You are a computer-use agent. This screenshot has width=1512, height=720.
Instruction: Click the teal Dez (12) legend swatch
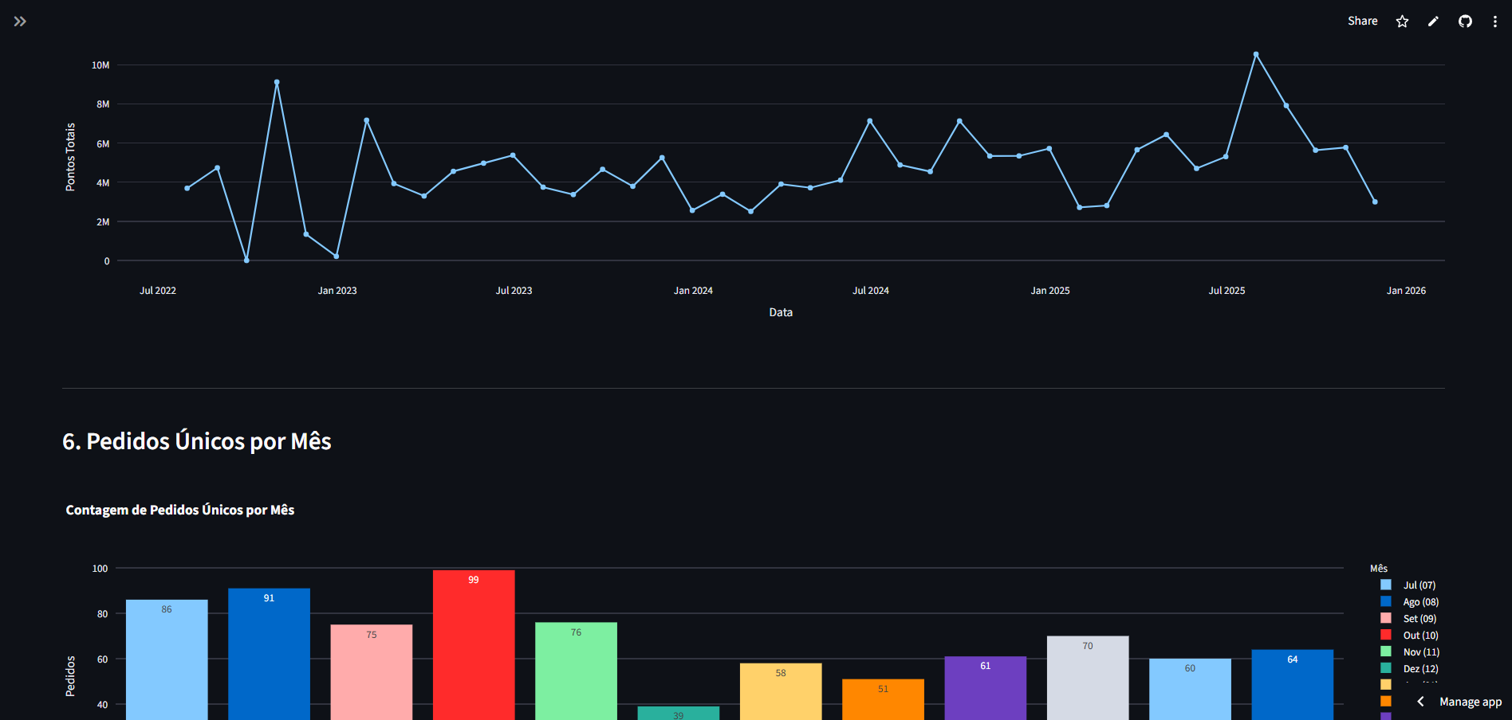1386,669
